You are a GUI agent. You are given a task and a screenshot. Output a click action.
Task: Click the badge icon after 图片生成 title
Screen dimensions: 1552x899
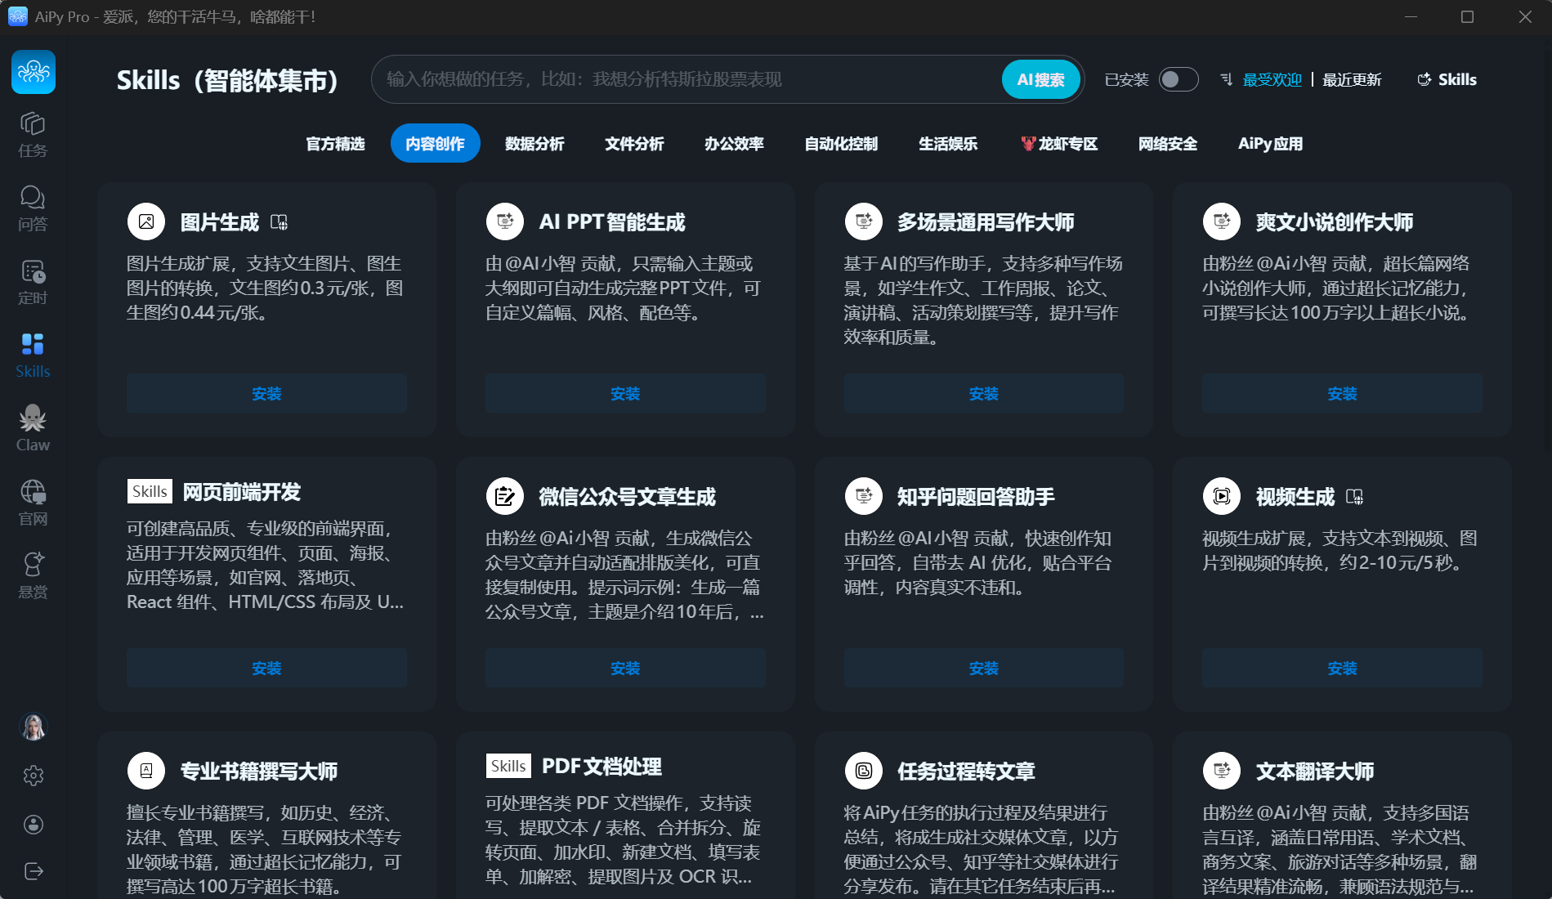[x=280, y=222]
